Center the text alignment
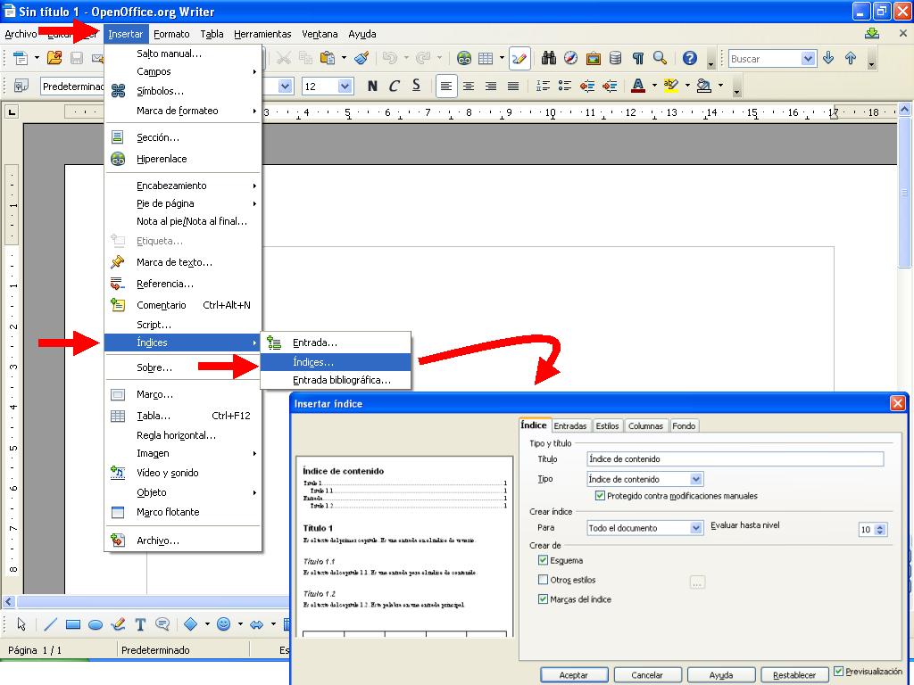This screenshot has width=914, height=685. click(x=468, y=87)
